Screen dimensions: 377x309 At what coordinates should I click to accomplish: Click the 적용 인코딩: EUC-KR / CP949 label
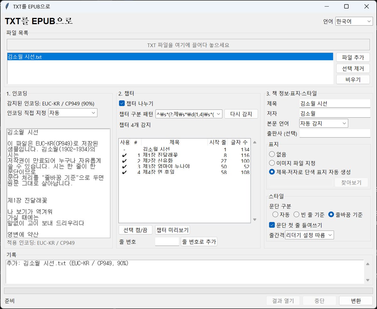pyautogui.click(x=41, y=242)
